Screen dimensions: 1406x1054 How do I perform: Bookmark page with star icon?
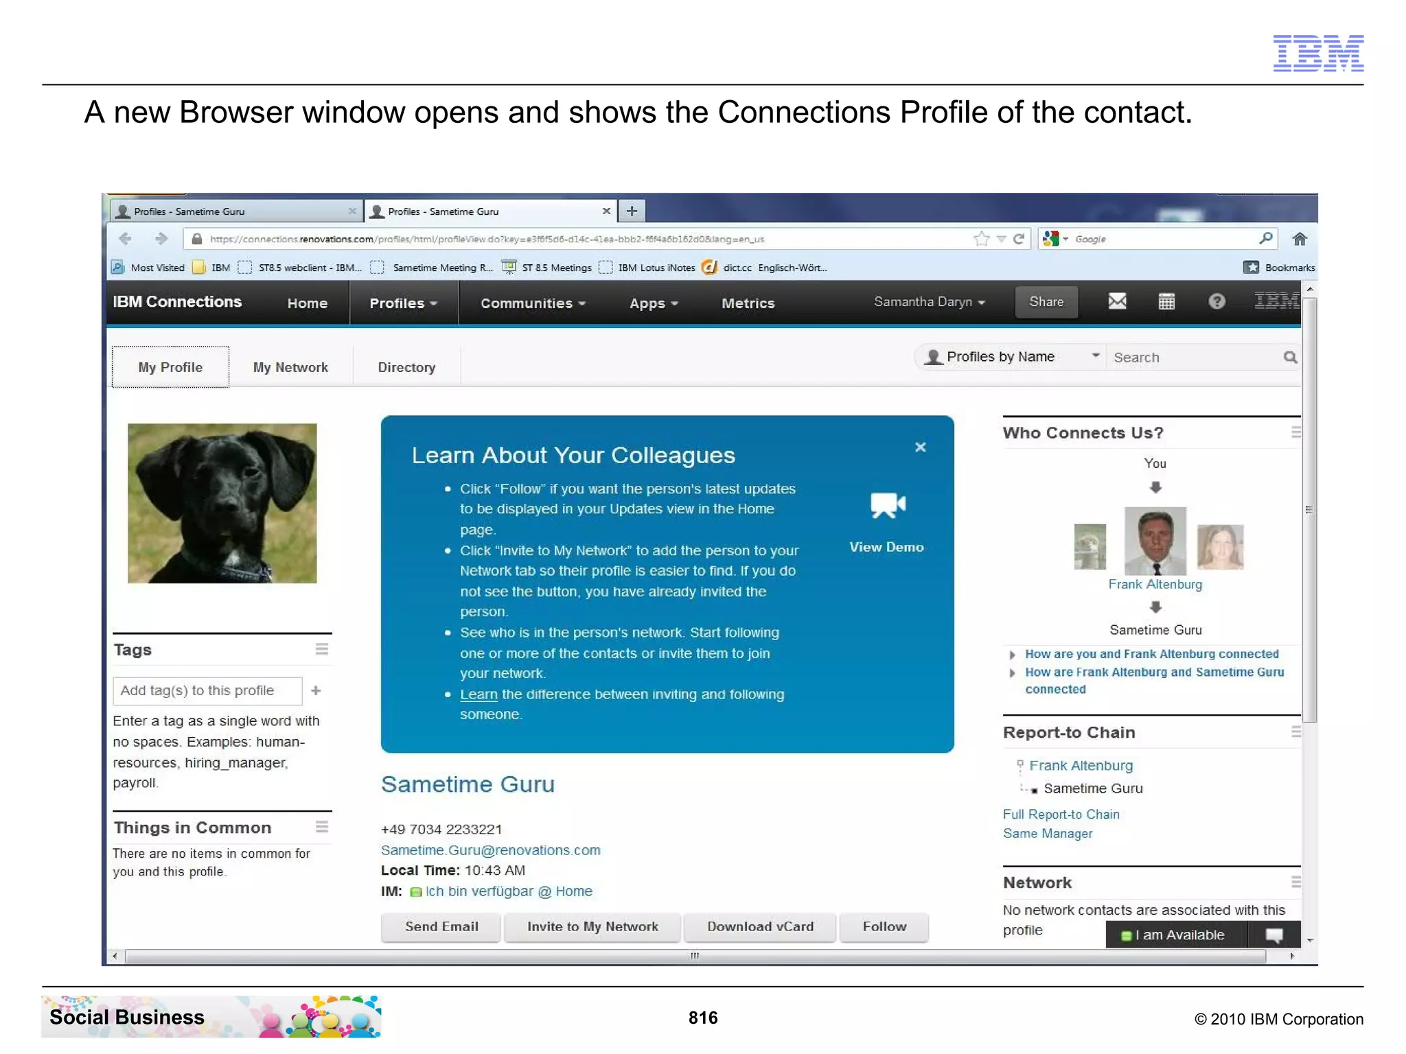click(x=981, y=239)
